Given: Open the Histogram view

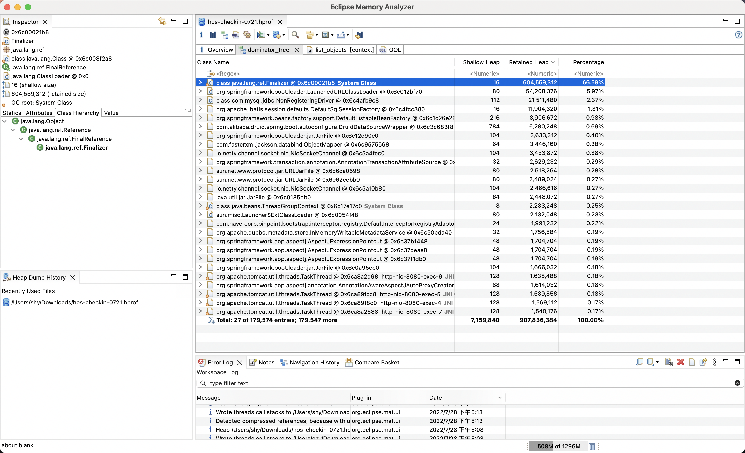Looking at the screenshot, I should pos(213,34).
